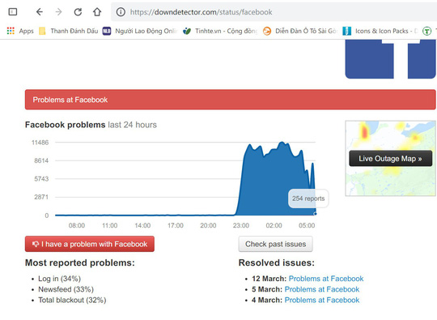Open the Apps grid shortcut
The image size is (437, 320).
pos(20,31)
